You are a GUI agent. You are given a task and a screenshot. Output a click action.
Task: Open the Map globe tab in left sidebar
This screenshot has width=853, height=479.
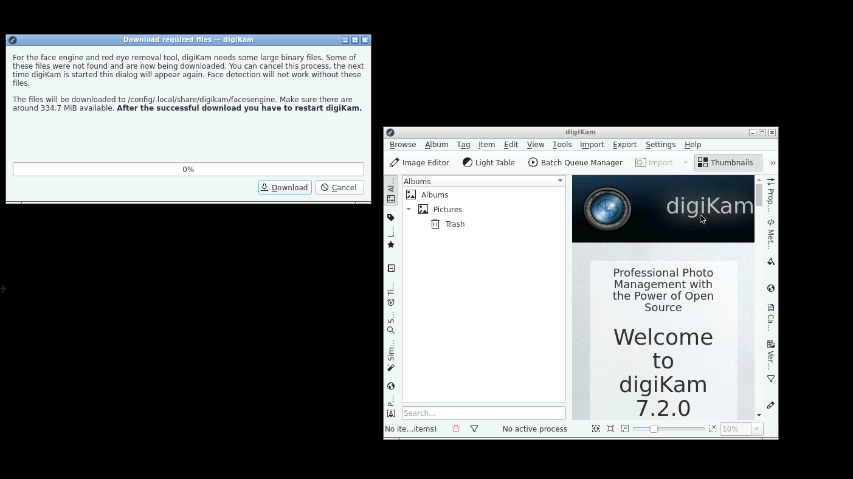(x=391, y=386)
